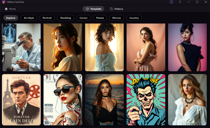The image size is (210, 128).
Task: Open the user account profile icon
Action: [171, 2]
